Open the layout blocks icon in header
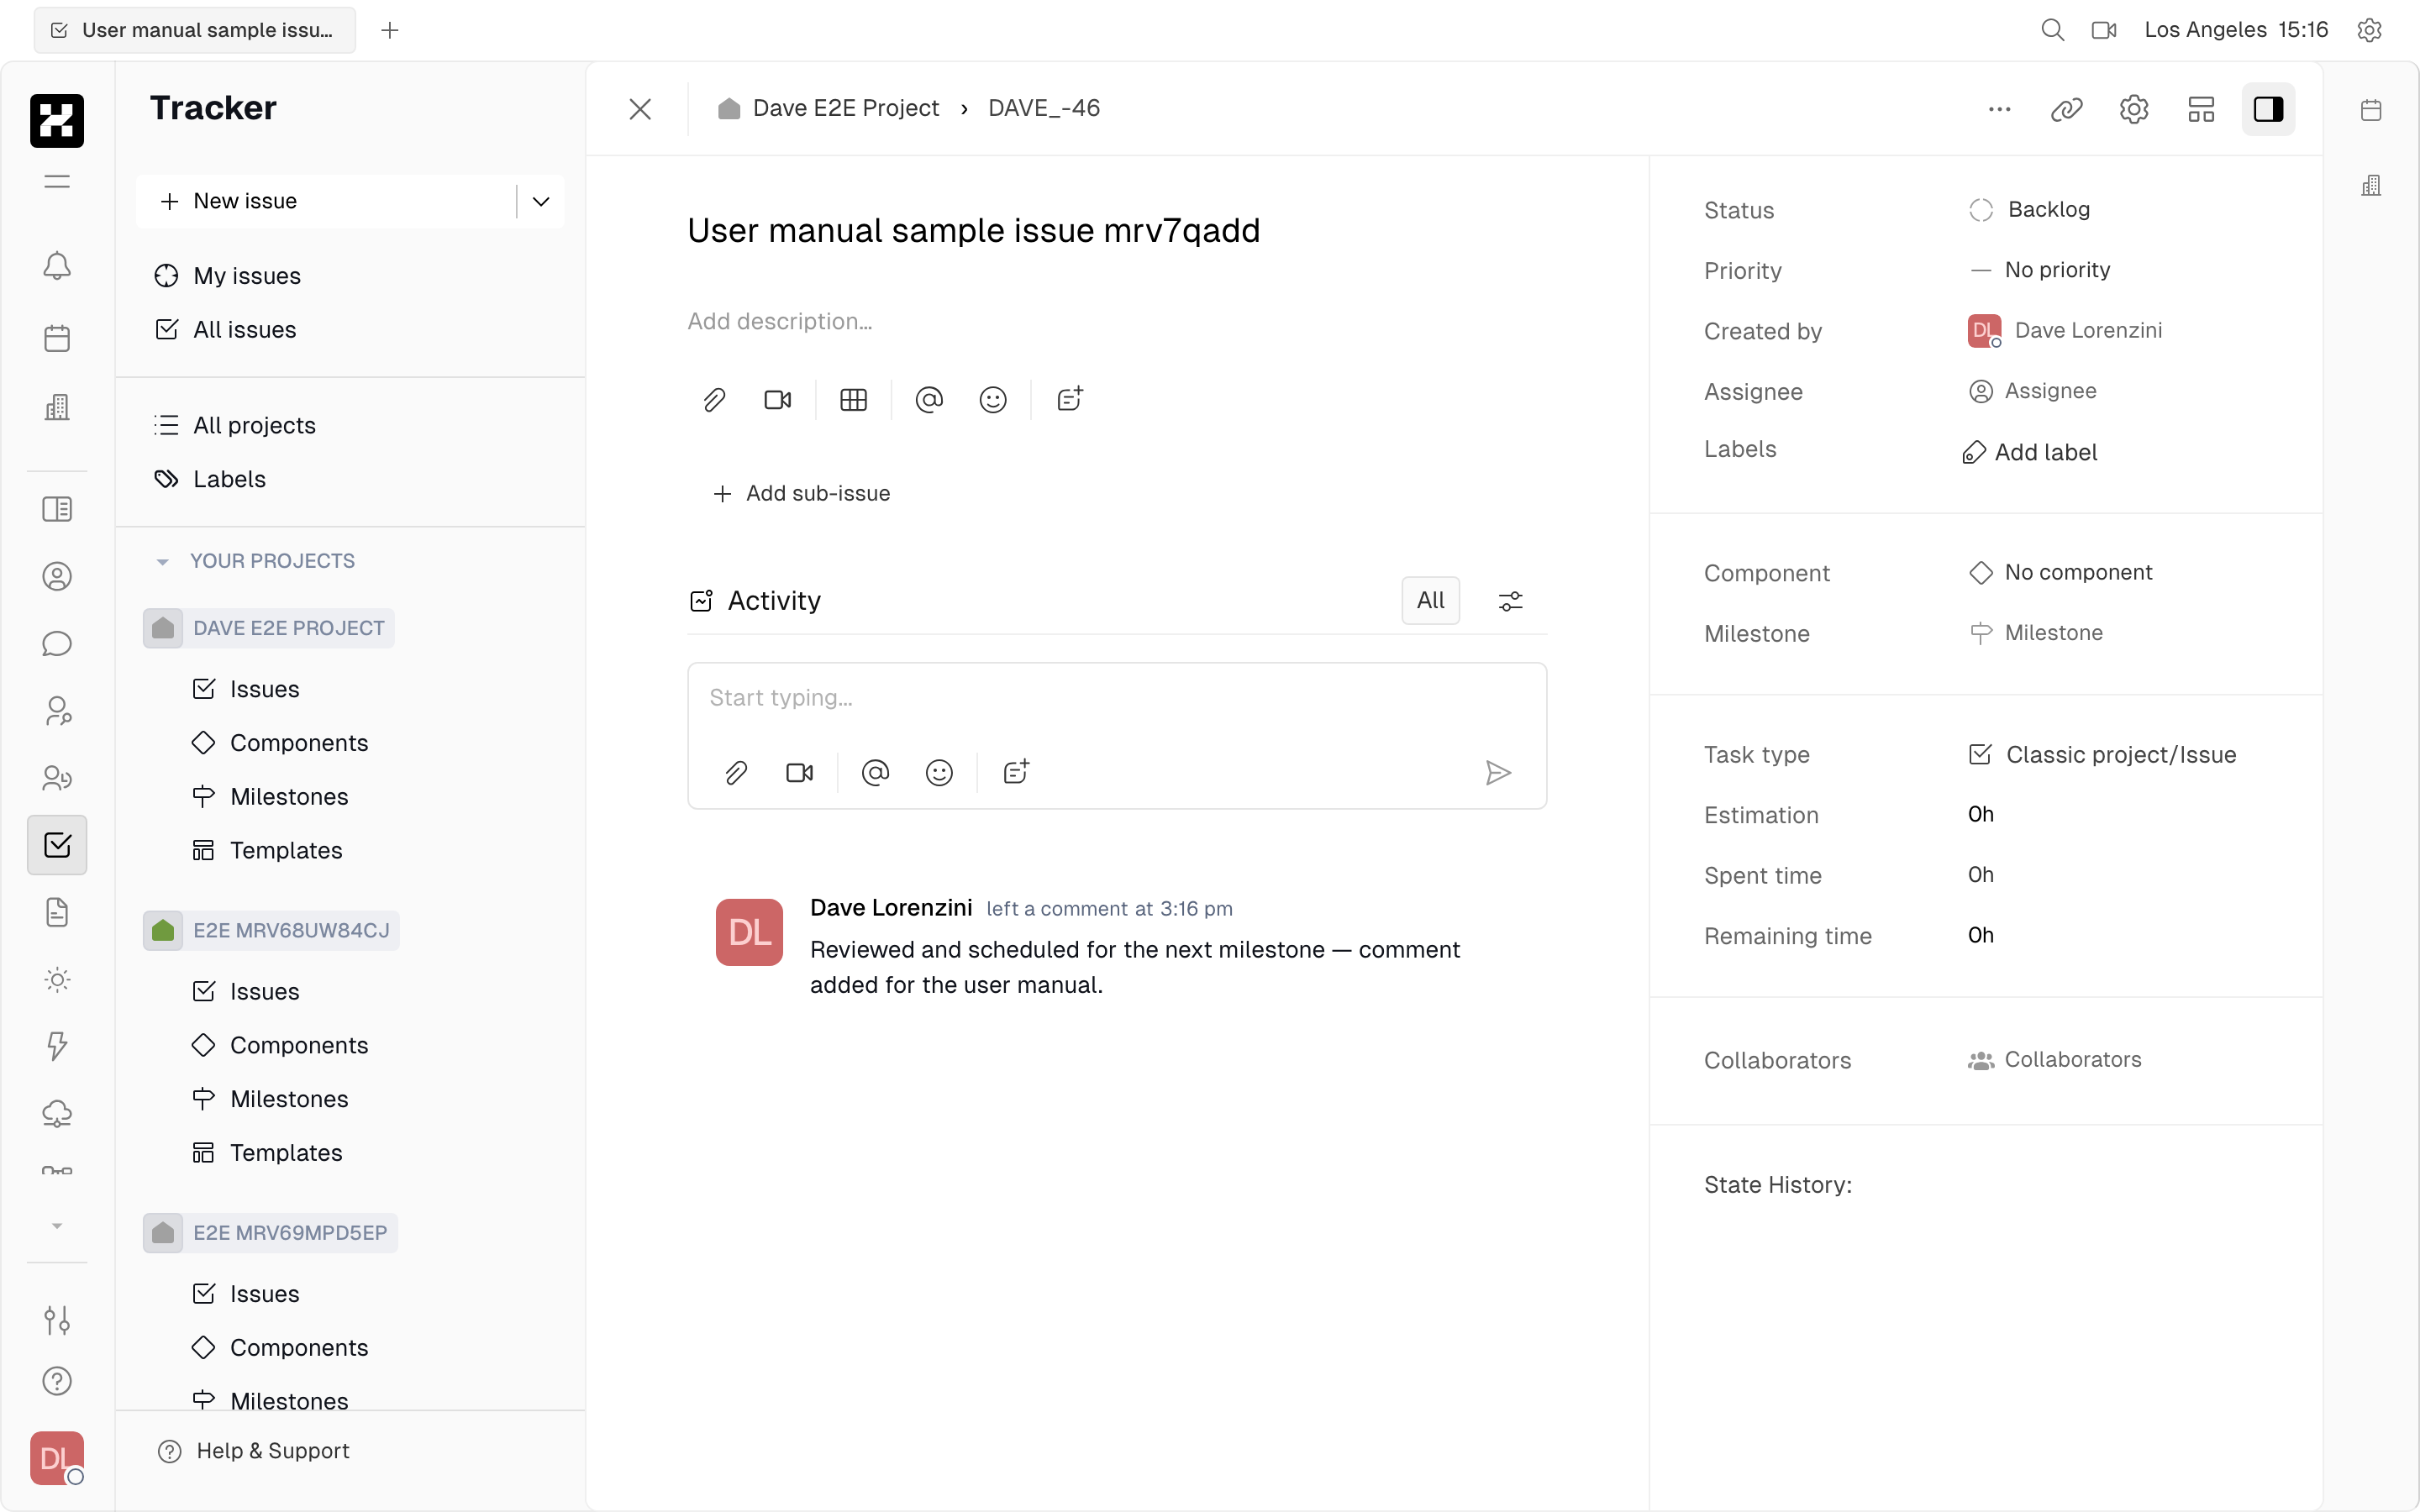 2201,109
